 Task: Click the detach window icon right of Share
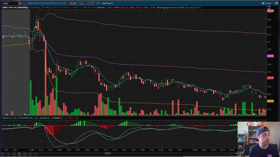click(x=276, y=3)
